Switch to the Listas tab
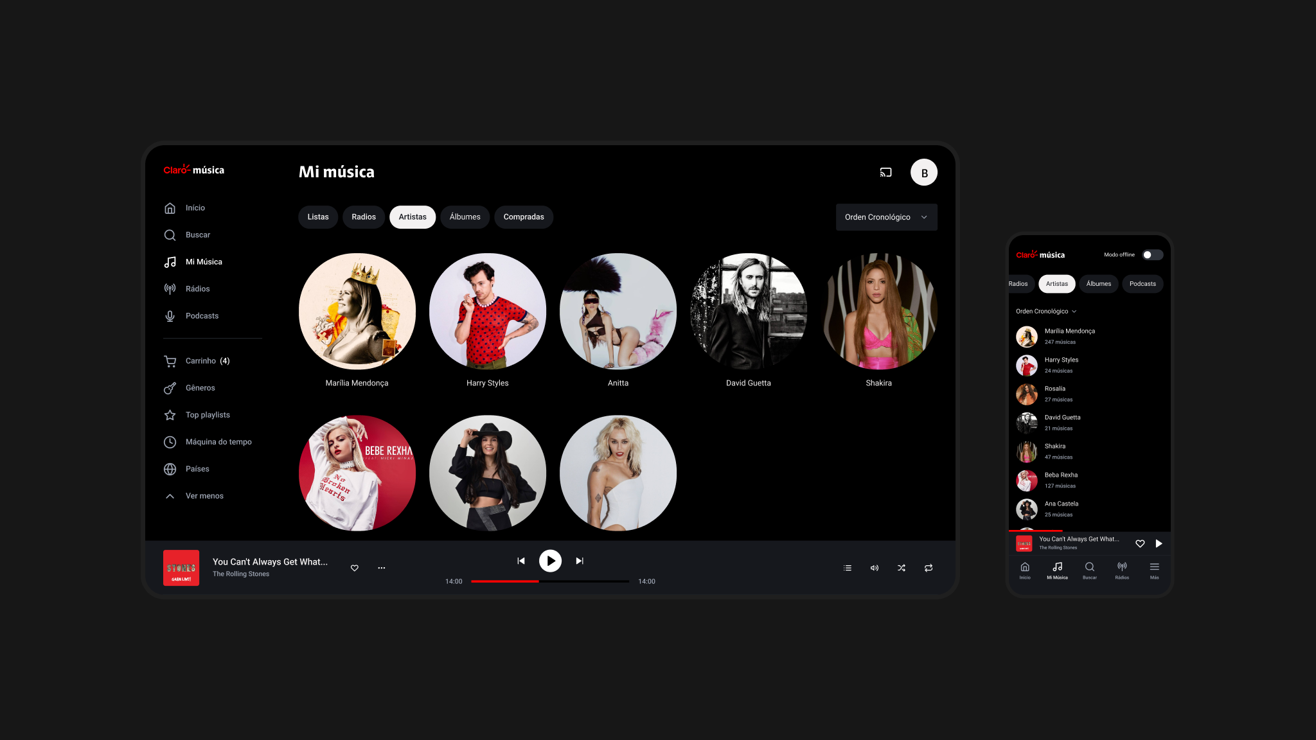 [318, 217]
